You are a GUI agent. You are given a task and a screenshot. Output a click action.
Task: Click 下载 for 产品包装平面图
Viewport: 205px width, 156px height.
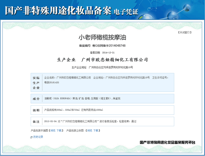(x=59, y=131)
